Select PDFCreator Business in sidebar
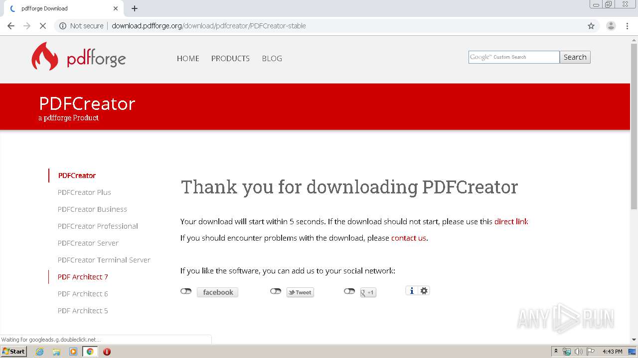The width and height of the screenshot is (638, 358). (92, 209)
